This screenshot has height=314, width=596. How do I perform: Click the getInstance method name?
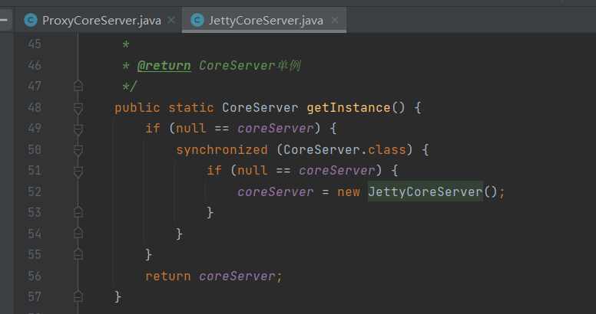pos(348,108)
